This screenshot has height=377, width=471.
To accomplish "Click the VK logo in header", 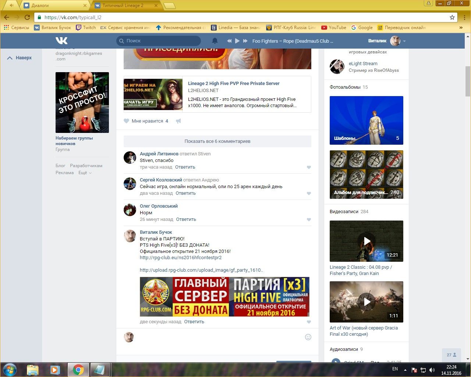I will [61, 41].
